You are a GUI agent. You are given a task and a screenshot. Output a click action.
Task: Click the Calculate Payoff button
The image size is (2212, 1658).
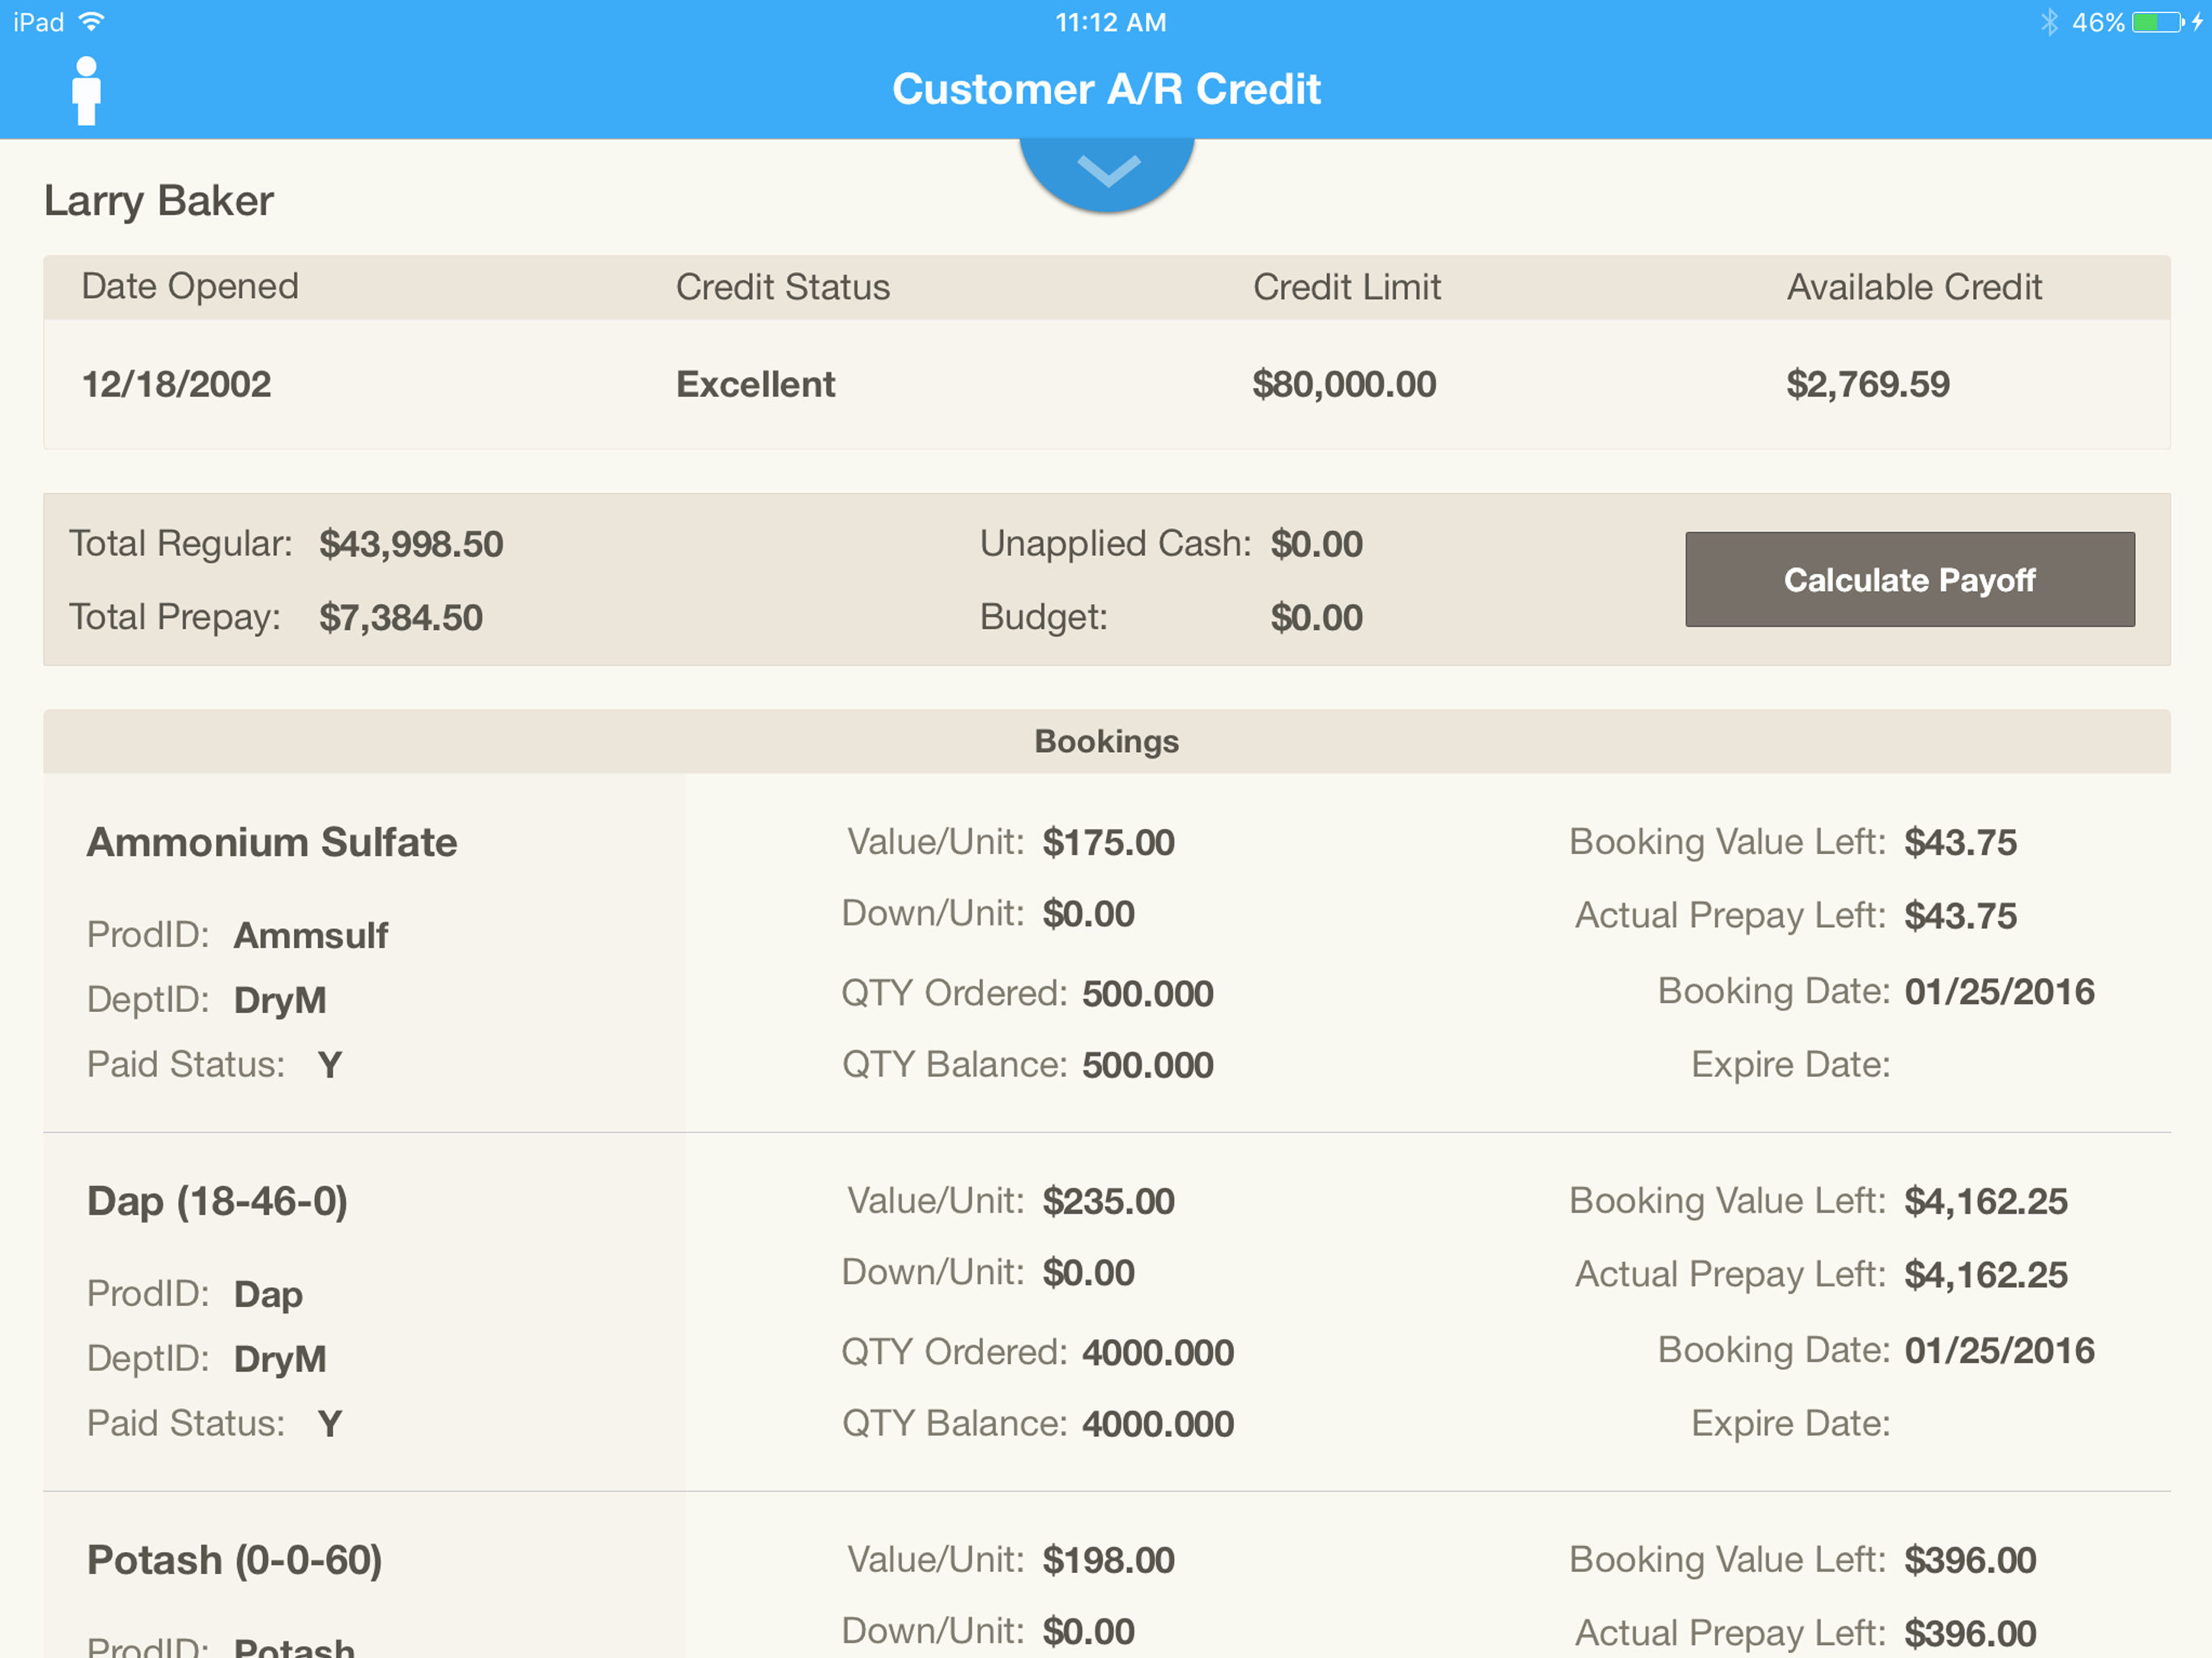click(1910, 580)
